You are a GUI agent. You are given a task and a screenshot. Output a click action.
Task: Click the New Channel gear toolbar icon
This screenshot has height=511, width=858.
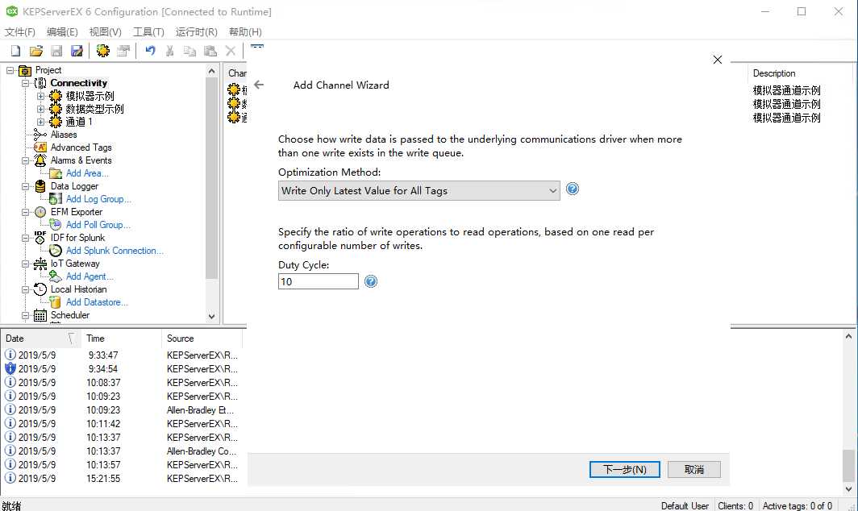(103, 51)
